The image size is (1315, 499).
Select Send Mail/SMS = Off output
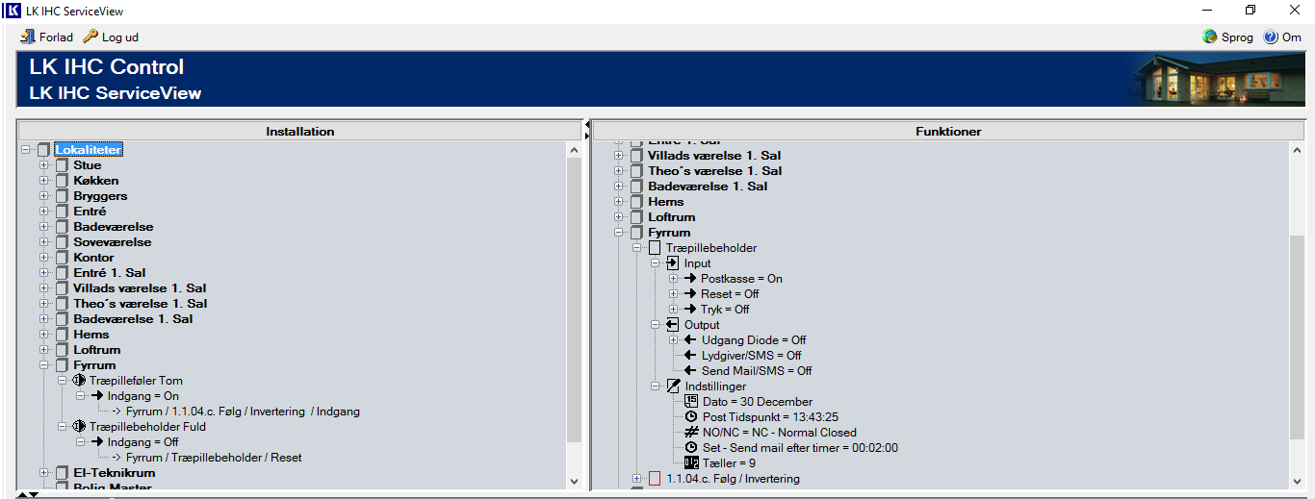pos(757,371)
